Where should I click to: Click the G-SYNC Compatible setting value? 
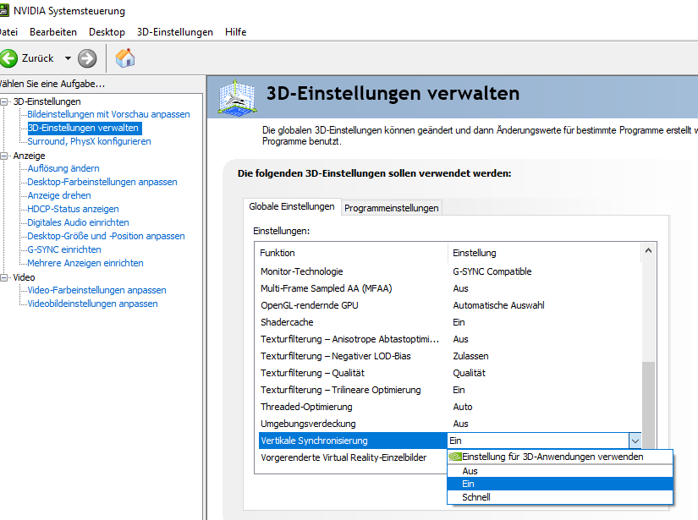tap(492, 271)
